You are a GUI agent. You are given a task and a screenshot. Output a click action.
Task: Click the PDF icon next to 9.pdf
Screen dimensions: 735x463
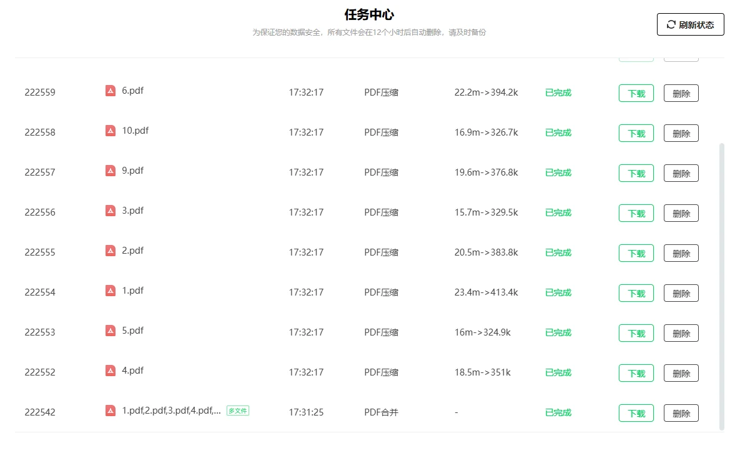coord(110,171)
